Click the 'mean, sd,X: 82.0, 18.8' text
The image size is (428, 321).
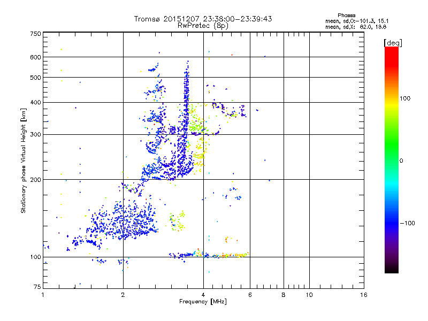coord(356,27)
